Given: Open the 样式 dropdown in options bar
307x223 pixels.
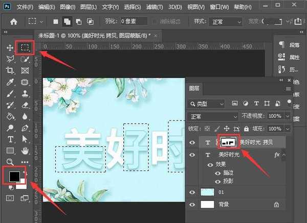Looking at the screenshot, I should click(x=225, y=22).
